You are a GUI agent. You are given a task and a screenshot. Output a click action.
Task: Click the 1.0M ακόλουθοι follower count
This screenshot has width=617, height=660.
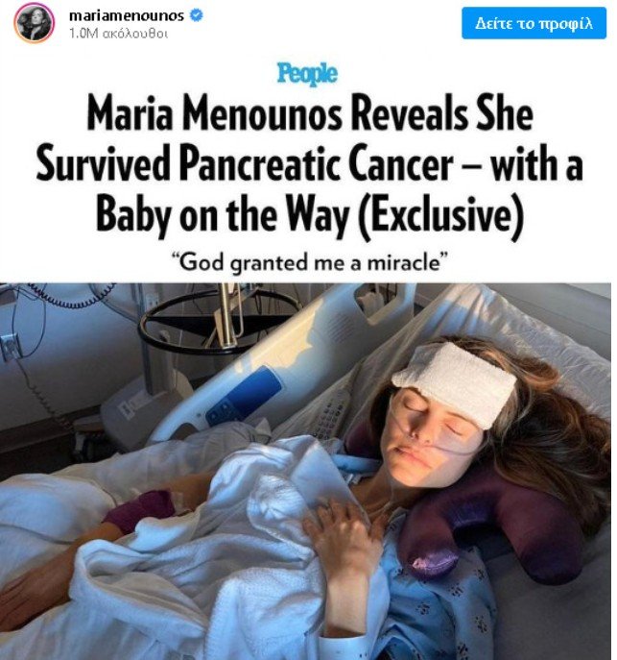coord(118,34)
